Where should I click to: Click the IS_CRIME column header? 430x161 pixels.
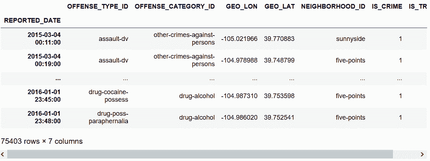point(387,7)
